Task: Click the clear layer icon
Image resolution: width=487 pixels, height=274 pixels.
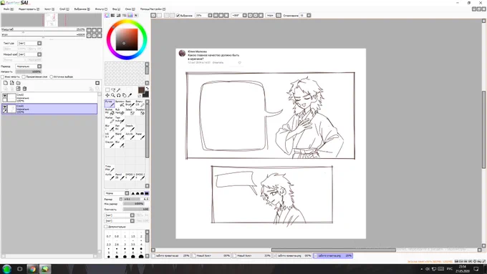Action: pos(19,89)
